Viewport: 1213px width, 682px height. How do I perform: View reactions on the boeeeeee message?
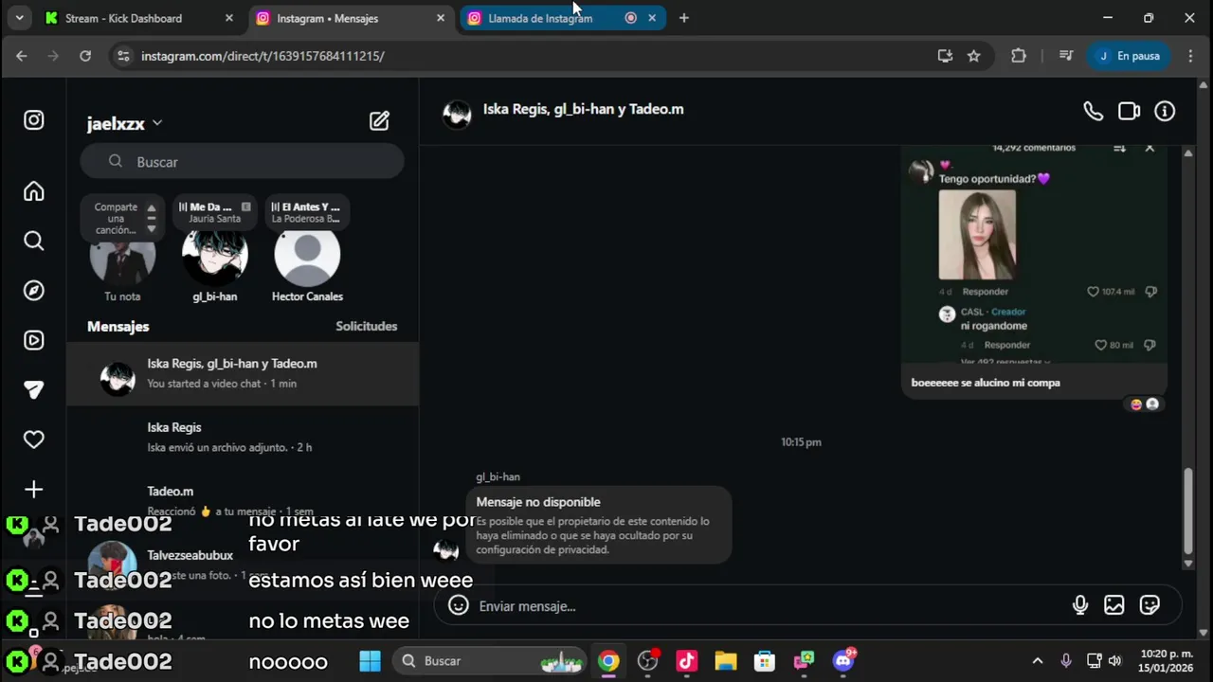[1144, 404]
